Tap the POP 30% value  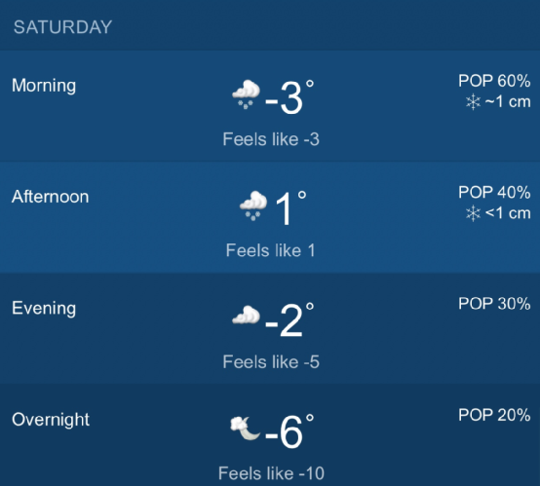coord(494,304)
